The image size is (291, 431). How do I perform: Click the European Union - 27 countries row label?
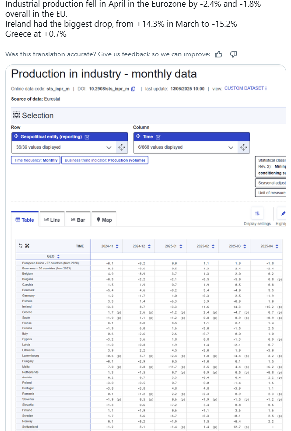click(x=51, y=263)
